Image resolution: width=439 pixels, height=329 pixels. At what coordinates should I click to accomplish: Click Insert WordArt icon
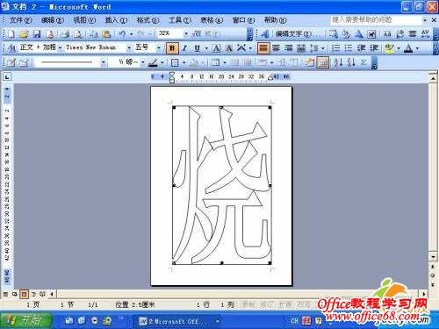tap(264, 34)
